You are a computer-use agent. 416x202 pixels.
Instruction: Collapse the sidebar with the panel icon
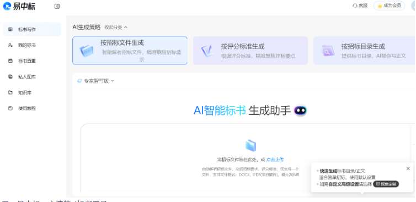(57, 7)
